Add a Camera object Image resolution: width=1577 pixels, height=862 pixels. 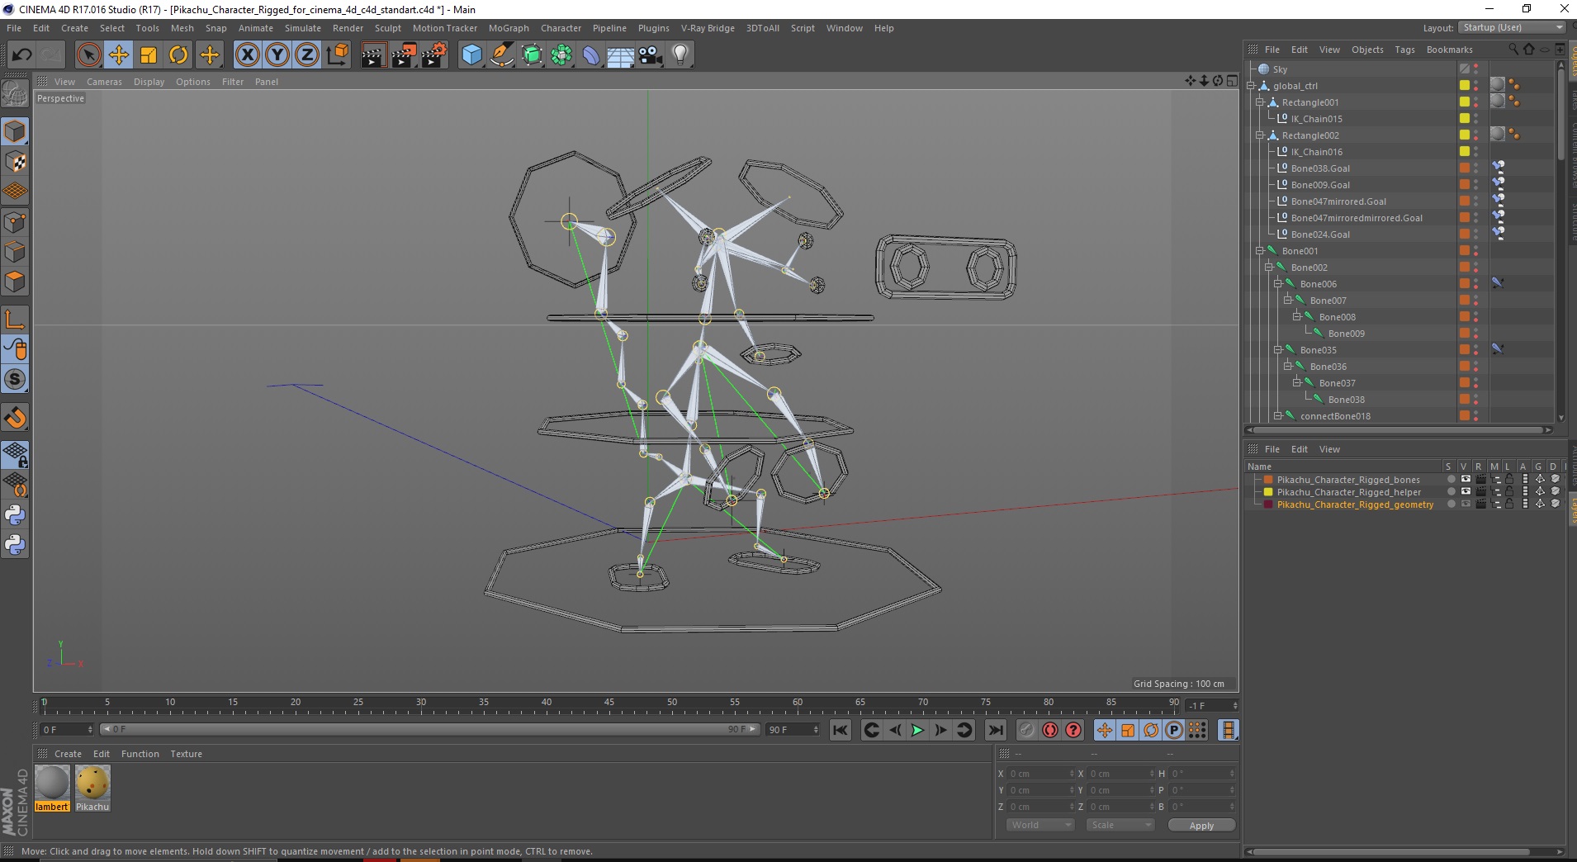(651, 55)
